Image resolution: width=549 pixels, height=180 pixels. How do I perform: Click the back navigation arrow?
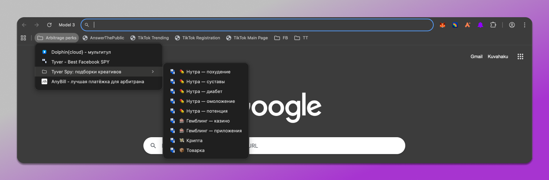[x=24, y=25]
